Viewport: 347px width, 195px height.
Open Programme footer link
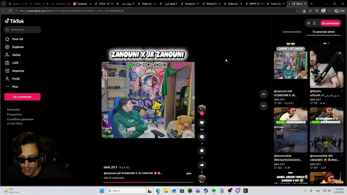tap(14, 115)
